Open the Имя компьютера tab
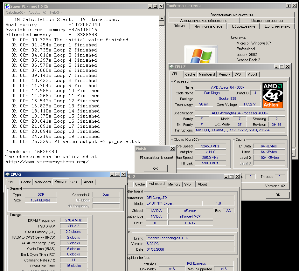This screenshot has width=299, height=271. click(208, 26)
